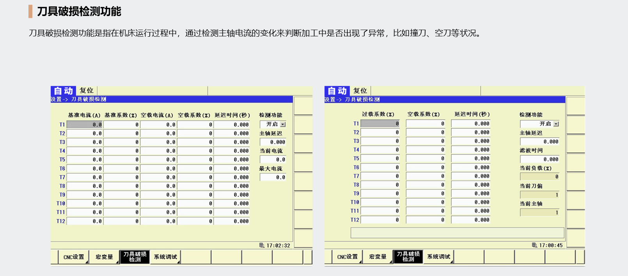Click clock icon beside 17:02:32 timestamp
Viewport: 628px width, 276px height.
[262, 246]
